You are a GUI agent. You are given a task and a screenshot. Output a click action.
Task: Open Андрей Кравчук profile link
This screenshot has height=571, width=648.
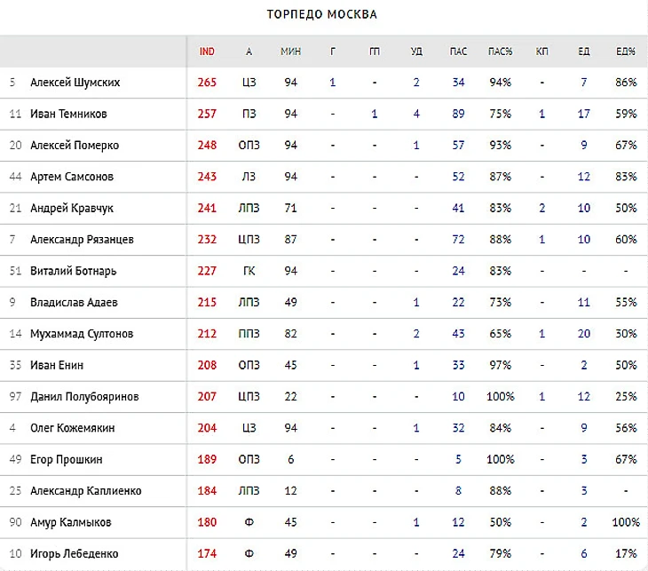point(71,208)
